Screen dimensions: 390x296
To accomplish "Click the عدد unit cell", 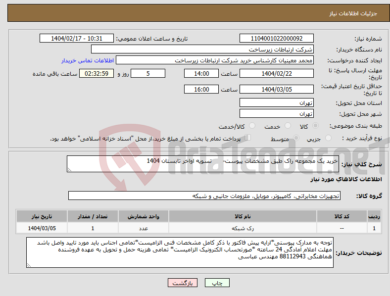I will click(x=144, y=228).
